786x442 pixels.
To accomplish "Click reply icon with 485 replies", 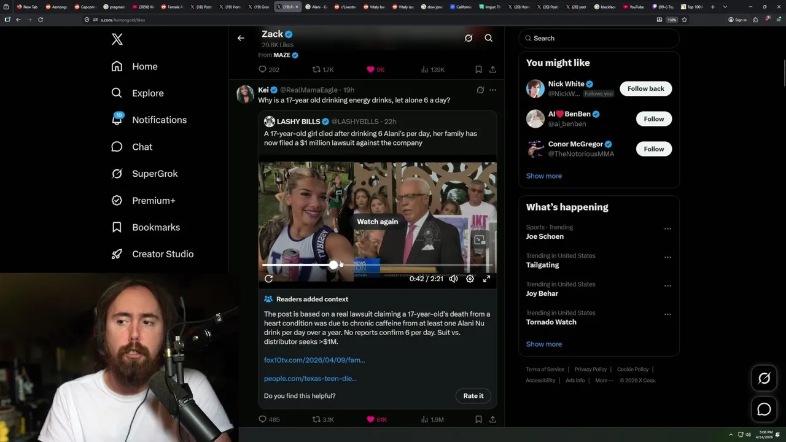I will pos(262,419).
